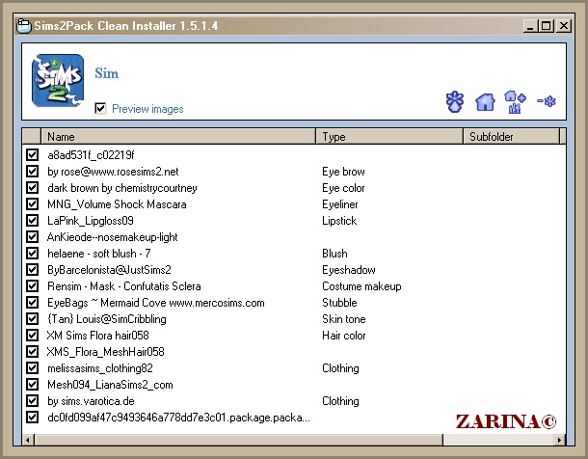Click the blue house icon
Screen dimensions: 588x459
tap(485, 102)
